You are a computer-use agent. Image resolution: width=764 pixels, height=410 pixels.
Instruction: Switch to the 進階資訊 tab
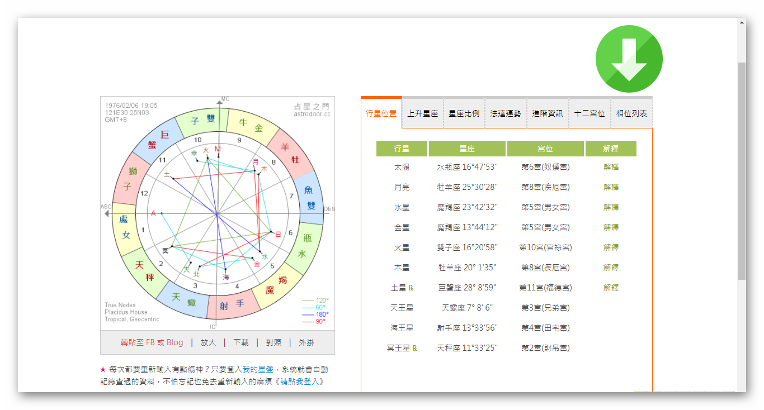click(x=548, y=113)
